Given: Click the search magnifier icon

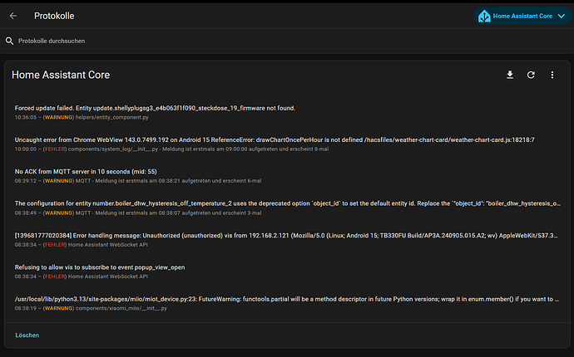Looking at the screenshot, I should (x=9, y=41).
